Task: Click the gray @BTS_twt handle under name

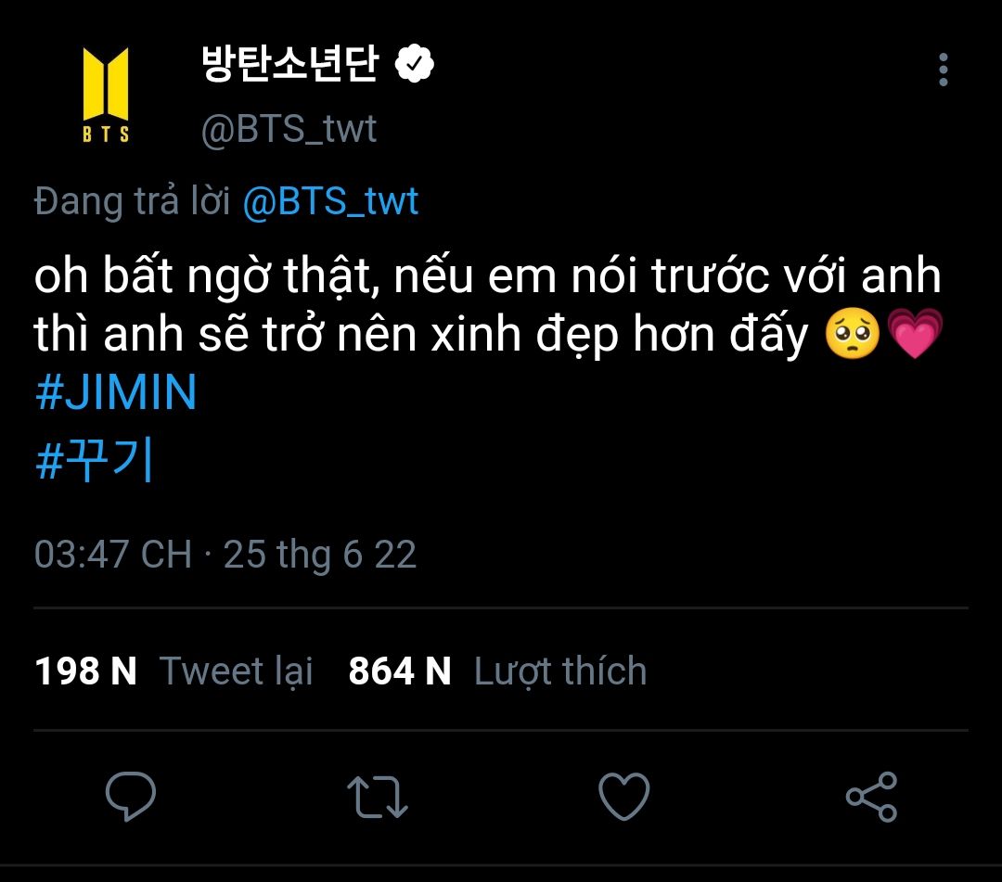Action: click(x=289, y=129)
